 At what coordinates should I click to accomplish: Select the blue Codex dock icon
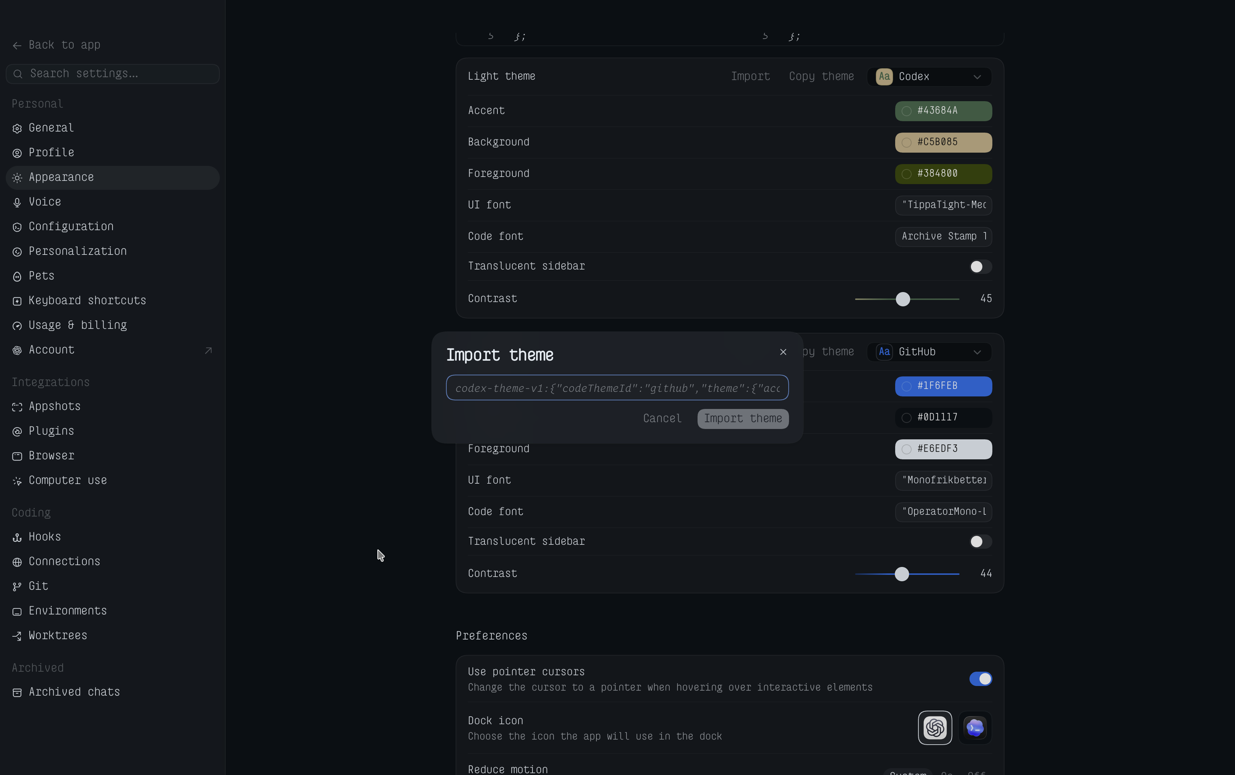[975, 727]
